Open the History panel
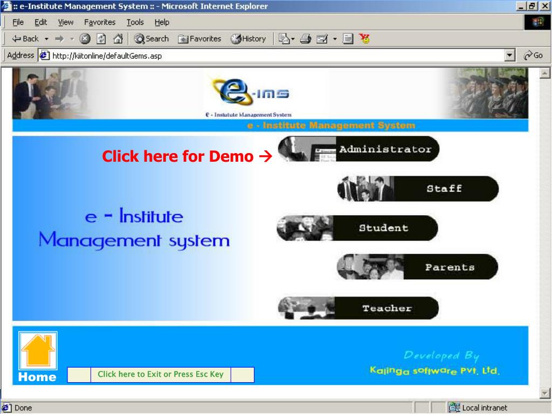 [x=249, y=39]
